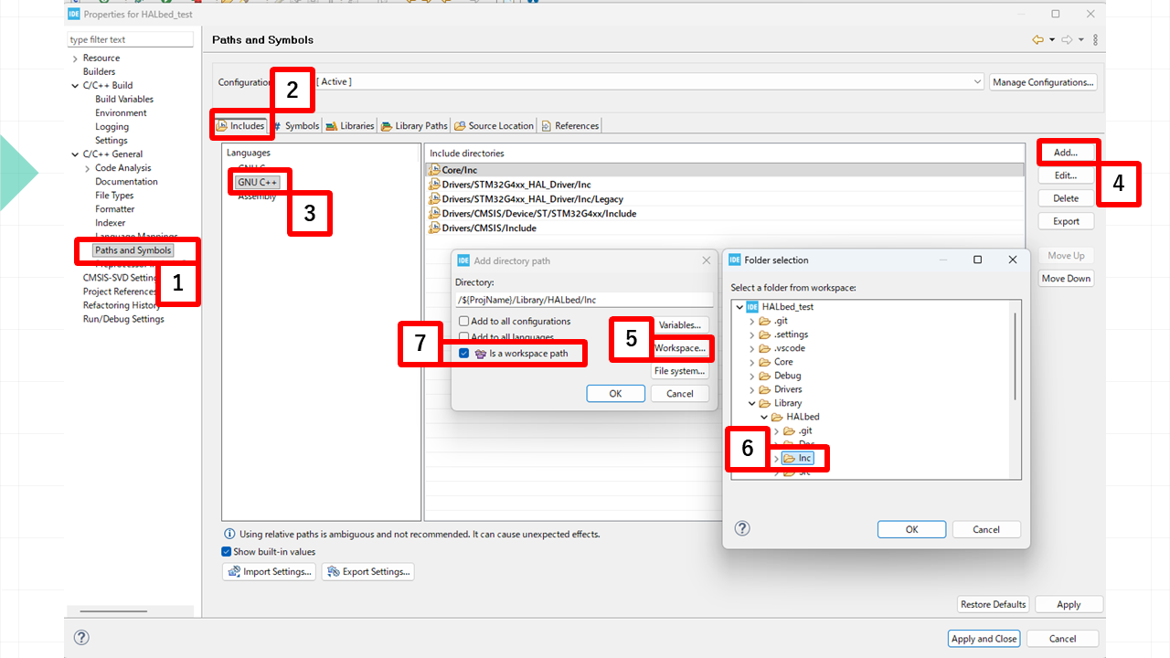
Task: Collapse the C/C++ Build node
Action: pos(75,86)
